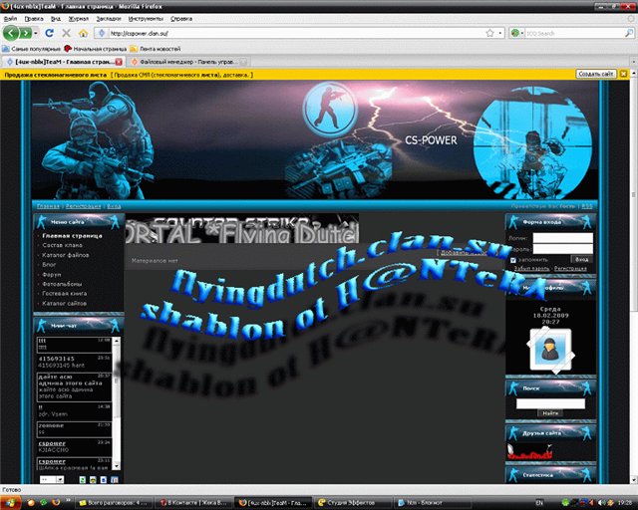The height and width of the screenshot is (510, 638).
Task: Bookmark this page with the star icon
Action: (489, 33)
